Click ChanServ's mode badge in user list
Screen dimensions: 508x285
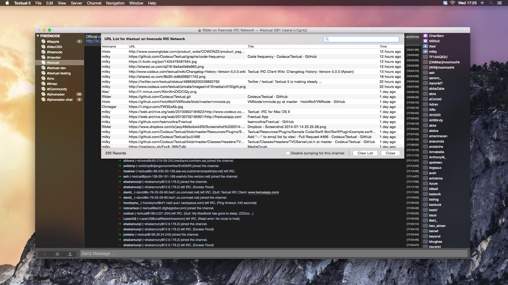[x=425, y=36]
